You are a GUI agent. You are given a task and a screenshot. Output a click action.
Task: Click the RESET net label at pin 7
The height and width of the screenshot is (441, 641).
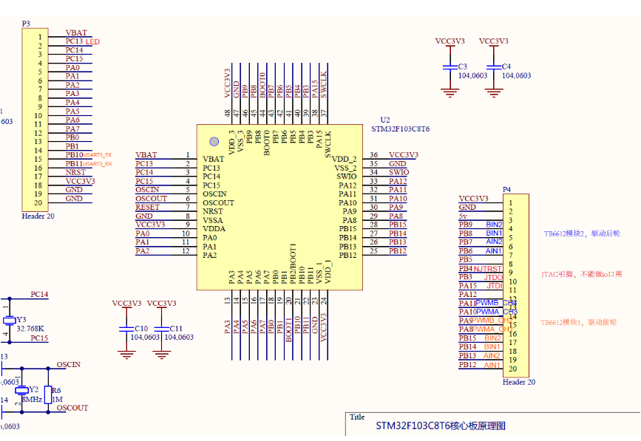tap(148, 208)
